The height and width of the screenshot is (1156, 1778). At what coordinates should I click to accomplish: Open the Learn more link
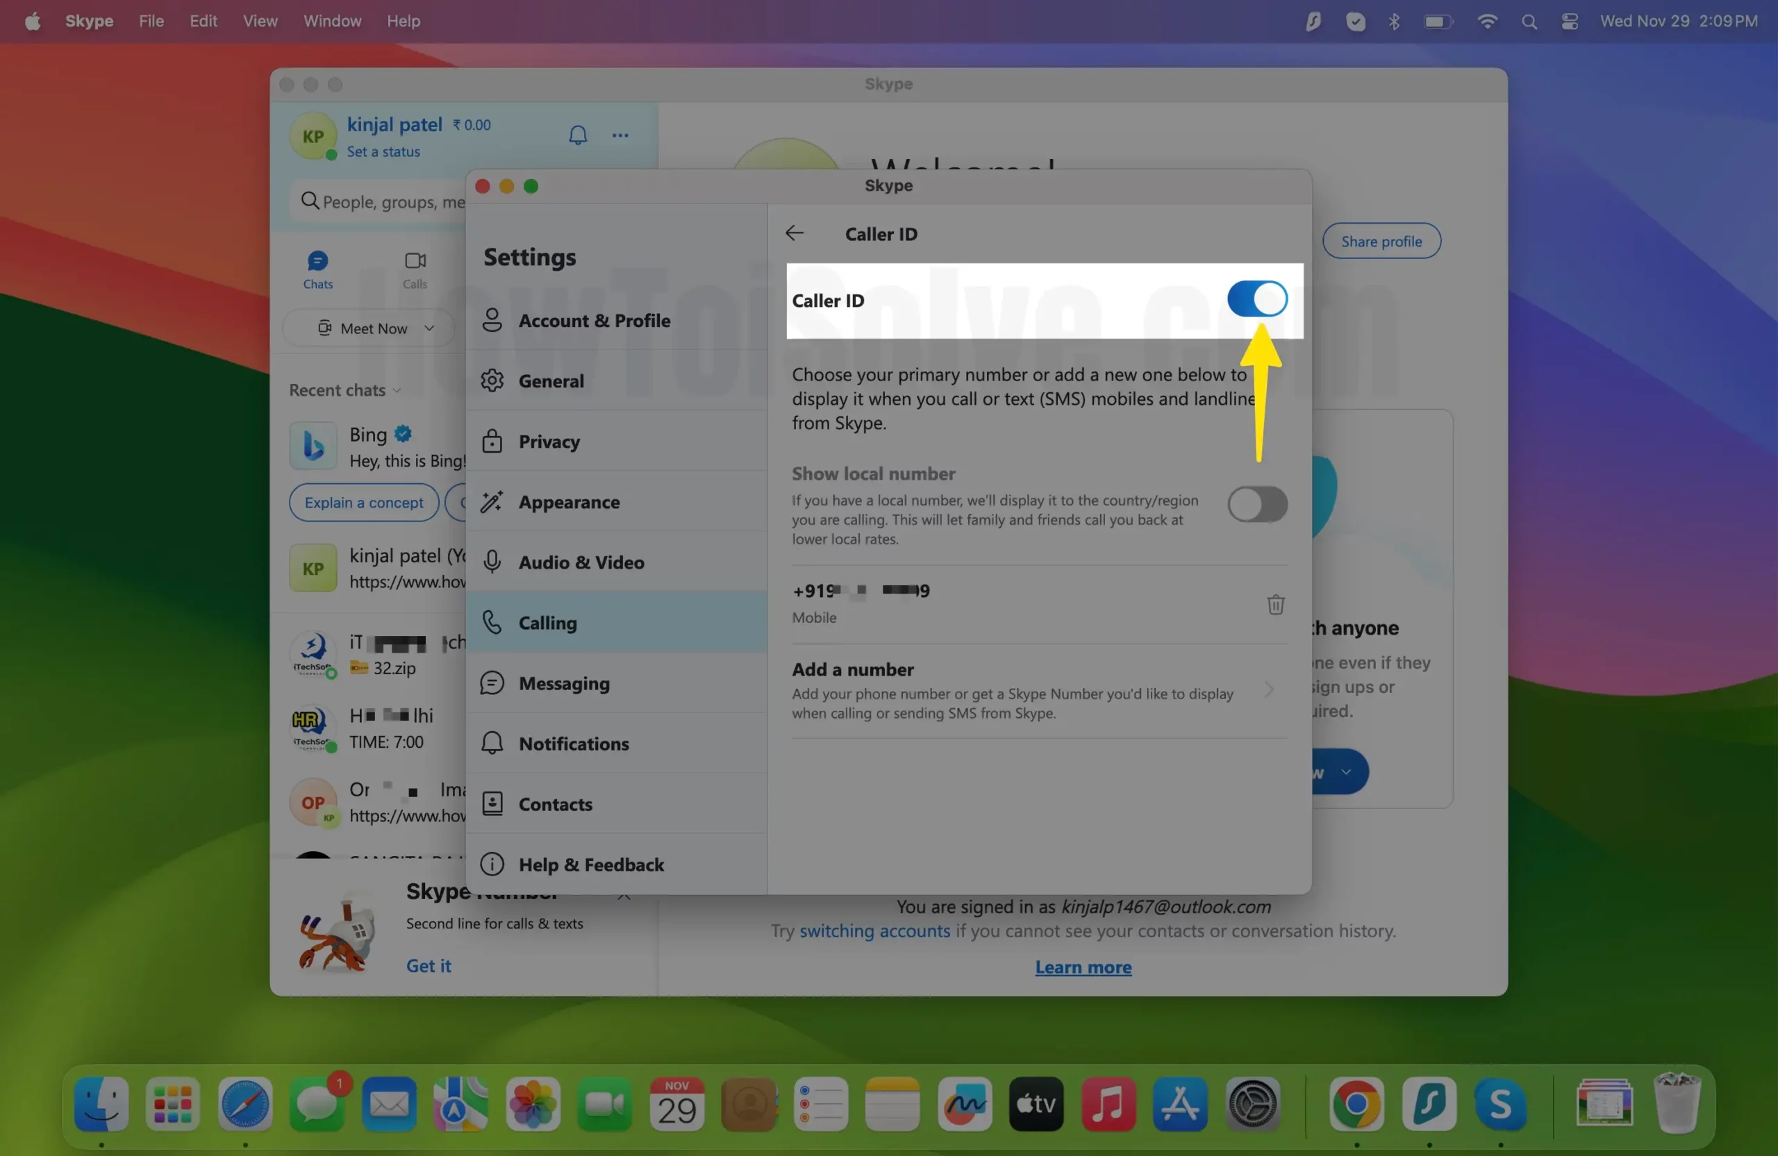point(1083,966)
